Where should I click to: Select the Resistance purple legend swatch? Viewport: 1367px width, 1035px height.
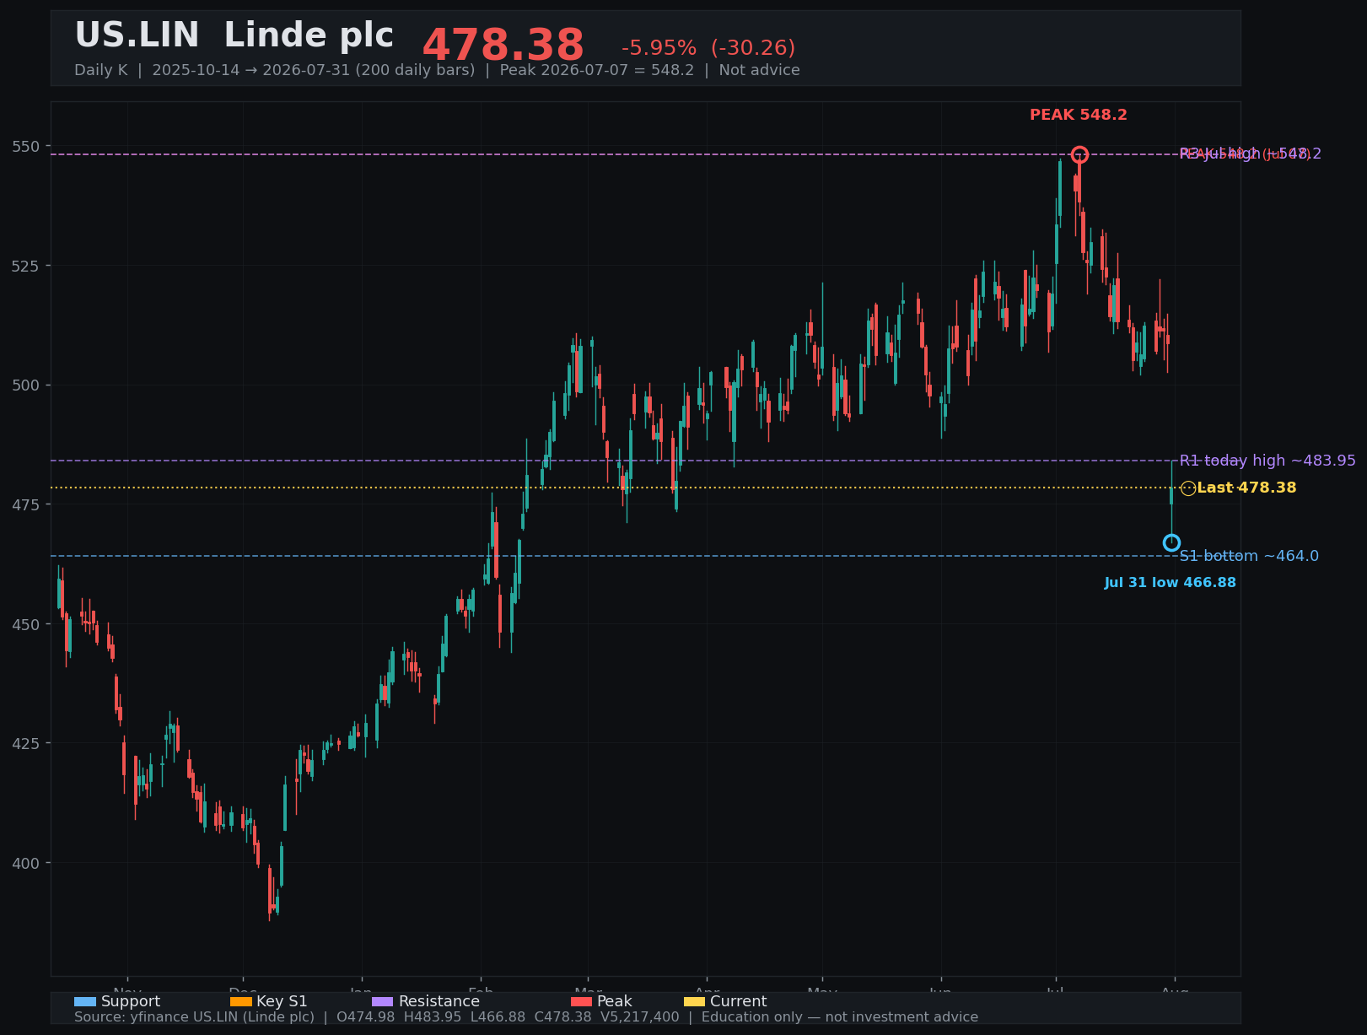point(382,1002)
